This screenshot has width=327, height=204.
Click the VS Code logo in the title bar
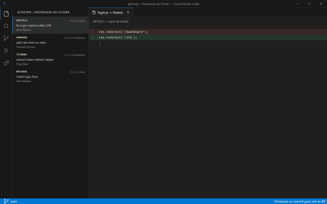tap(5, 4)
